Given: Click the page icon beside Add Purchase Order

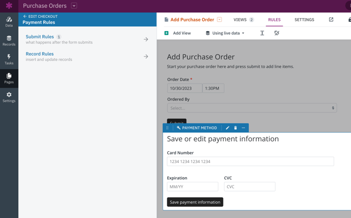Looking at the screenshot, I should [166, 20].
